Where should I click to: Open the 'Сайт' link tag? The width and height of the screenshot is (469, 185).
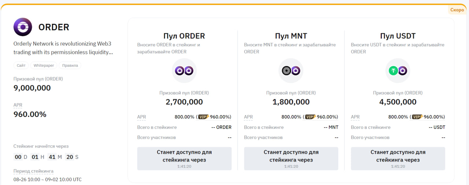(21, 66)
